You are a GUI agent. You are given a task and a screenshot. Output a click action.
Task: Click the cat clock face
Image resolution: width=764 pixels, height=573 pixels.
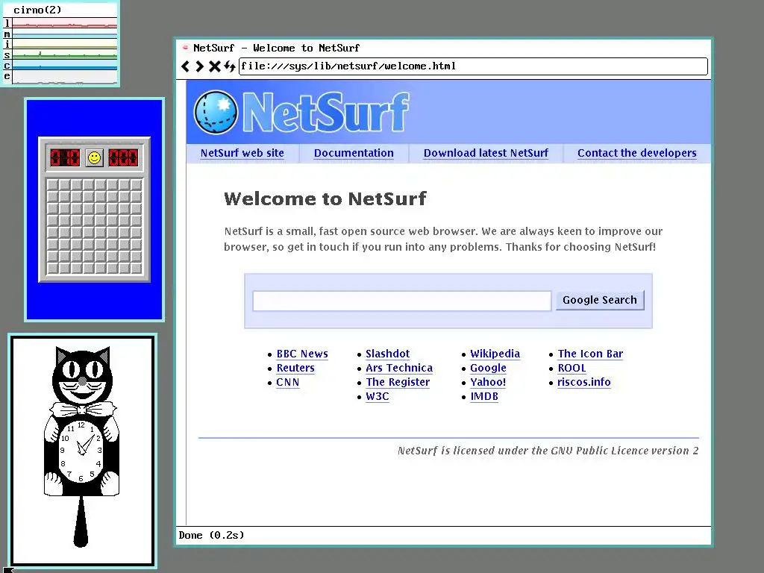coord(81,451)
